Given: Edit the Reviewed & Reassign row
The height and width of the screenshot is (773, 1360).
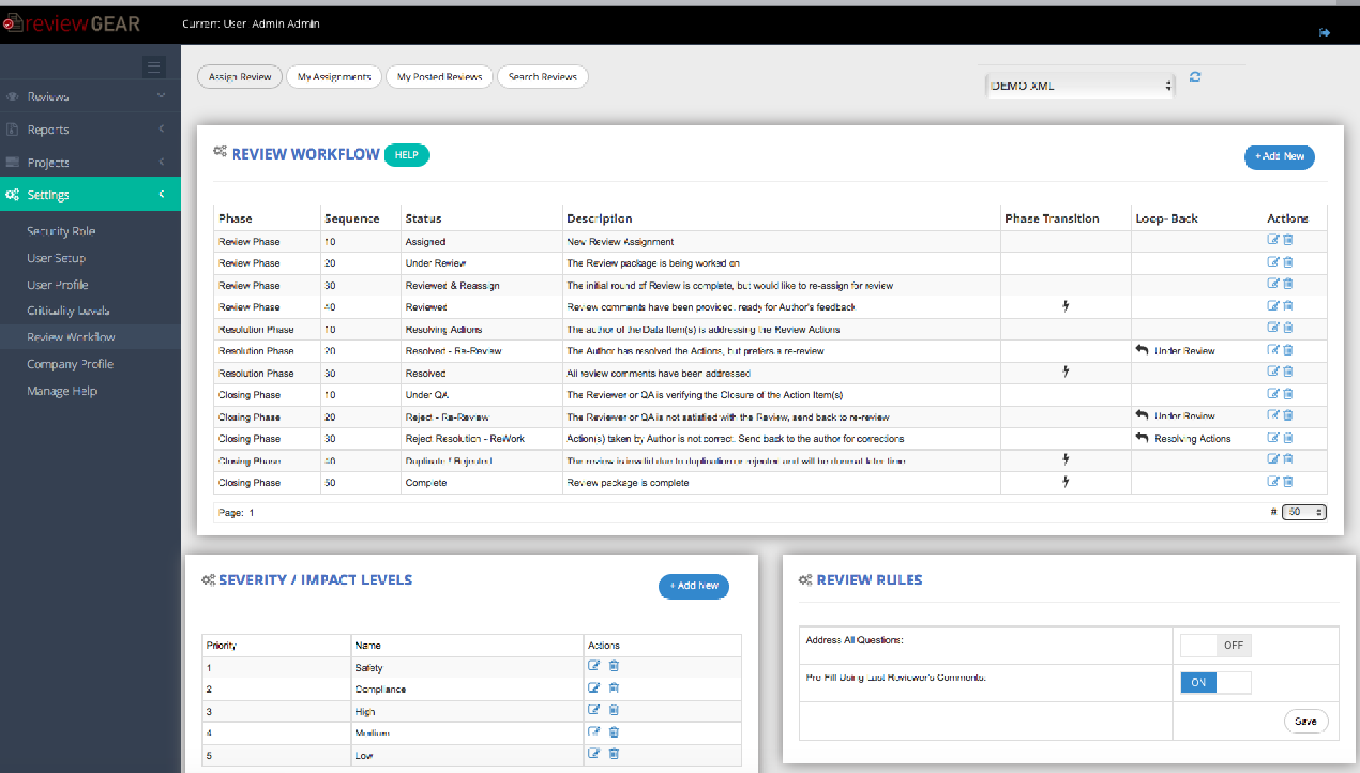Looking at the screenshot, I should click(x=1273, y=284).
